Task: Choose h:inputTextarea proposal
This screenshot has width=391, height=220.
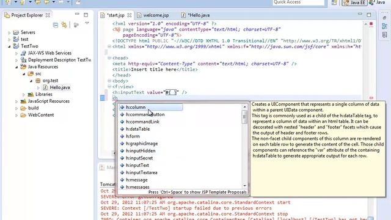Action: (x=141, y=172)
